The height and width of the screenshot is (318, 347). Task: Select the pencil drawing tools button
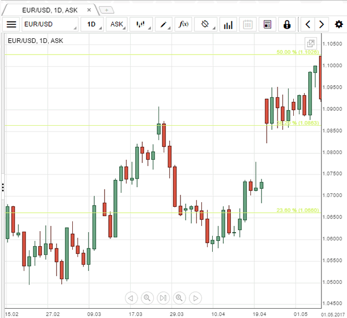(164, 24)
